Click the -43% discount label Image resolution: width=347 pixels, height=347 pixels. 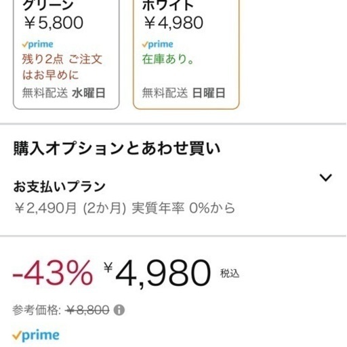pos(53,273)
